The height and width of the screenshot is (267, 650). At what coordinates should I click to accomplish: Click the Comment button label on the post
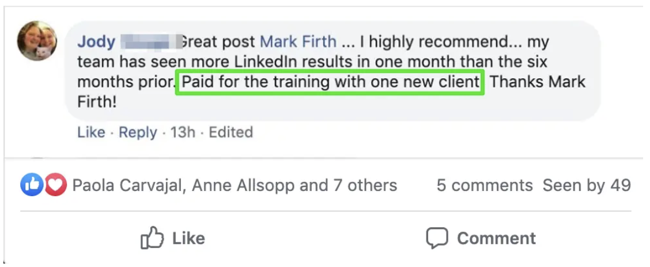(496, 238)
